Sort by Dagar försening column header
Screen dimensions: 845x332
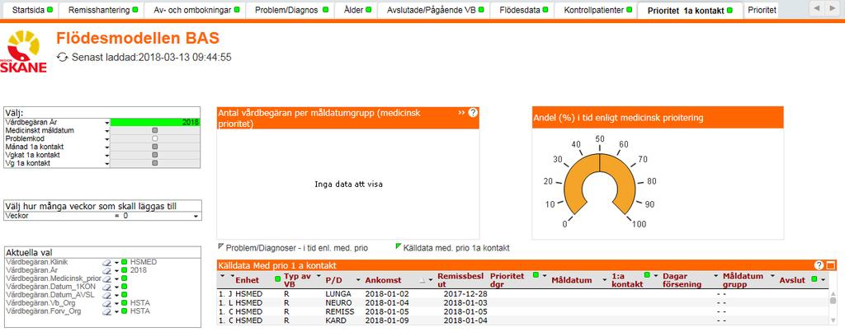pyautogui.click(x=682, y=280)
